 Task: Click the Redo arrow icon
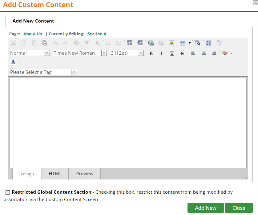click(x=66, y=43)
